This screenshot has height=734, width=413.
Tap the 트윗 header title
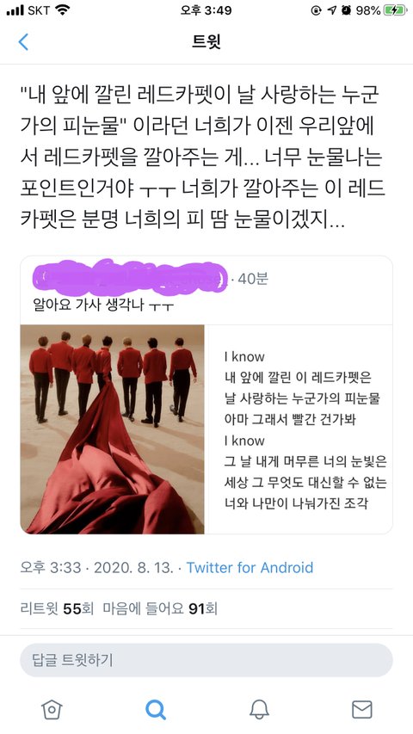pyautogui.click(x=206, y=42)
